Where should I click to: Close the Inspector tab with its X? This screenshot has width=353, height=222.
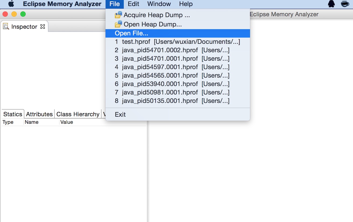(43, 27)
